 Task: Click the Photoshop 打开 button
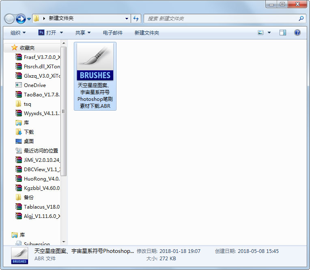47,33
